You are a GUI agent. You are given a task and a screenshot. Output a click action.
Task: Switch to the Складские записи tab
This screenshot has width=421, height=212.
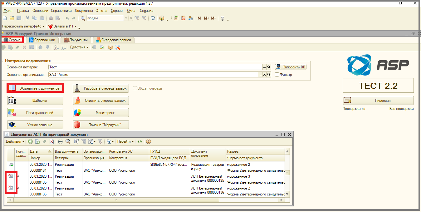pos(114,40)
